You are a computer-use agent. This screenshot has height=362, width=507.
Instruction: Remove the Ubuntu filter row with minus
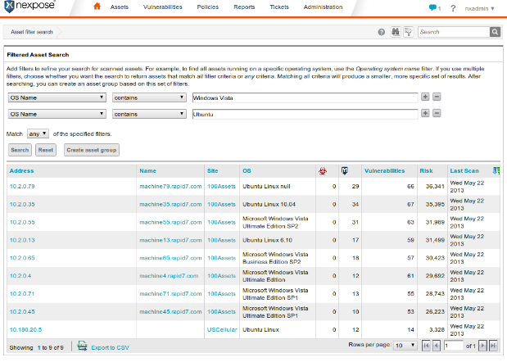pos(437,115)
